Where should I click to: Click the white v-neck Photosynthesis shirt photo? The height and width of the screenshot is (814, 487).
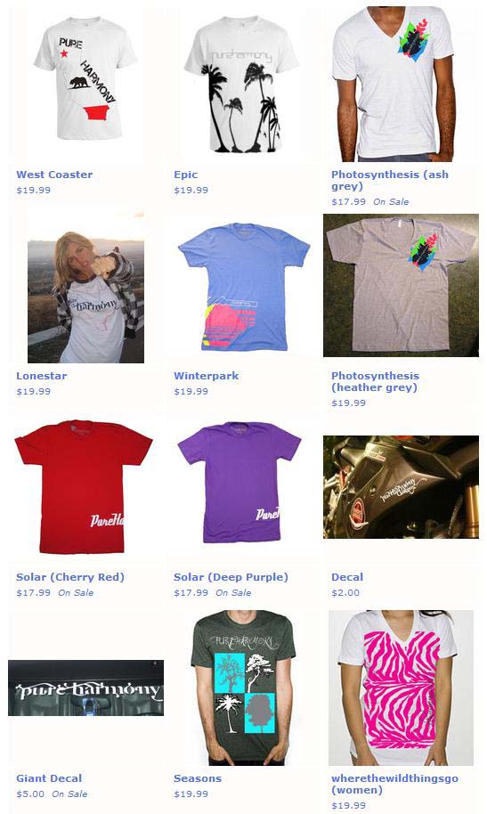[394, 84]
